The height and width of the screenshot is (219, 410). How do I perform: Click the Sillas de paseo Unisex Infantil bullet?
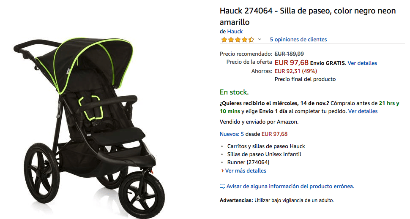pyautogui.click(x=264, y=154)
